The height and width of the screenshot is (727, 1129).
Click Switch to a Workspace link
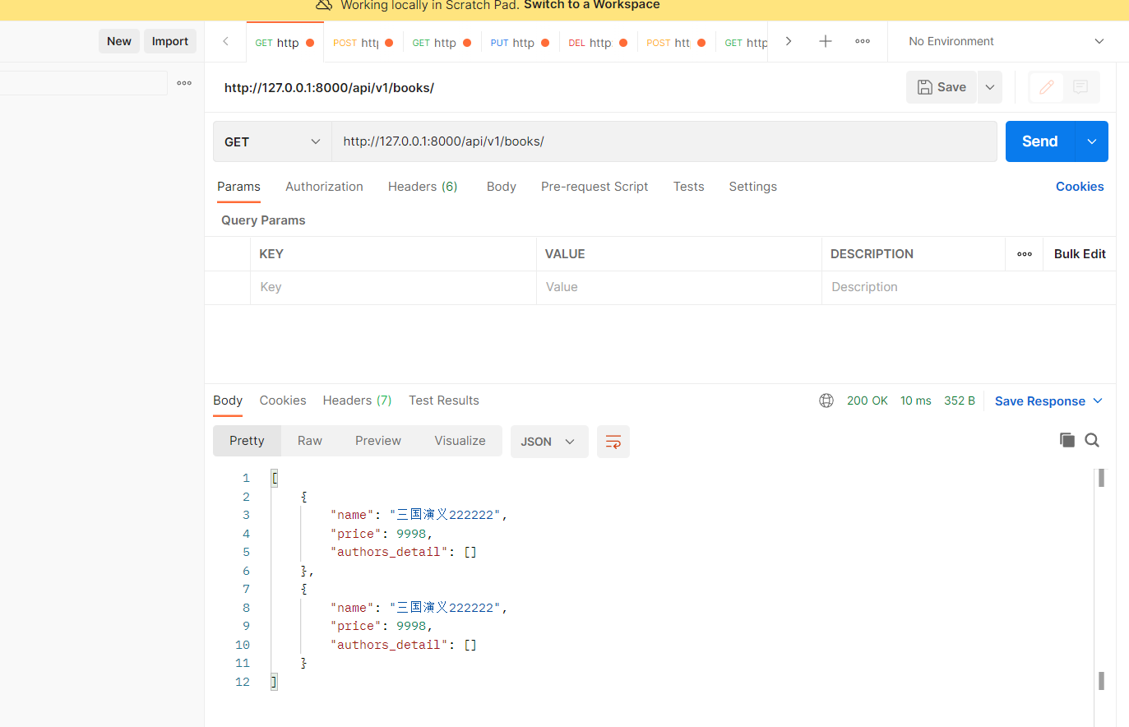pyautogui.click(x=592, y=5)
